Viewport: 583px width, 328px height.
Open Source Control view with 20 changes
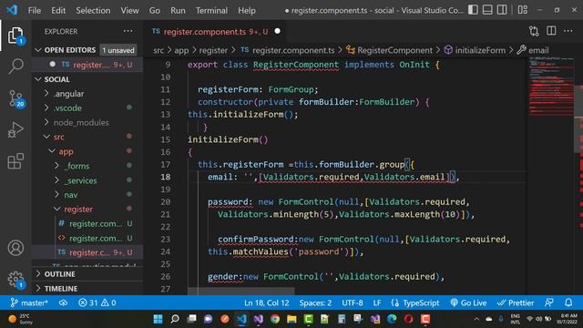click(15, 98)
